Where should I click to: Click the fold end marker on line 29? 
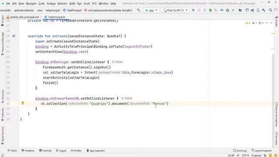tap(18, 88)
